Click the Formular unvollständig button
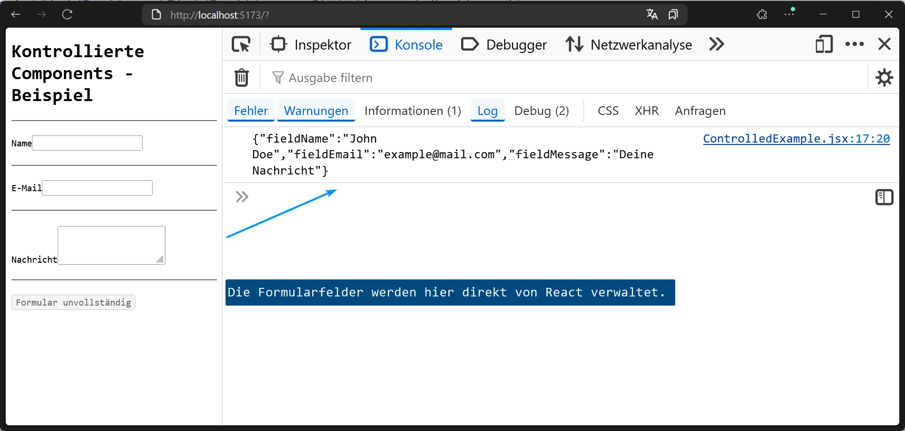This screenshot has height=431, width=905. [73, 302]
